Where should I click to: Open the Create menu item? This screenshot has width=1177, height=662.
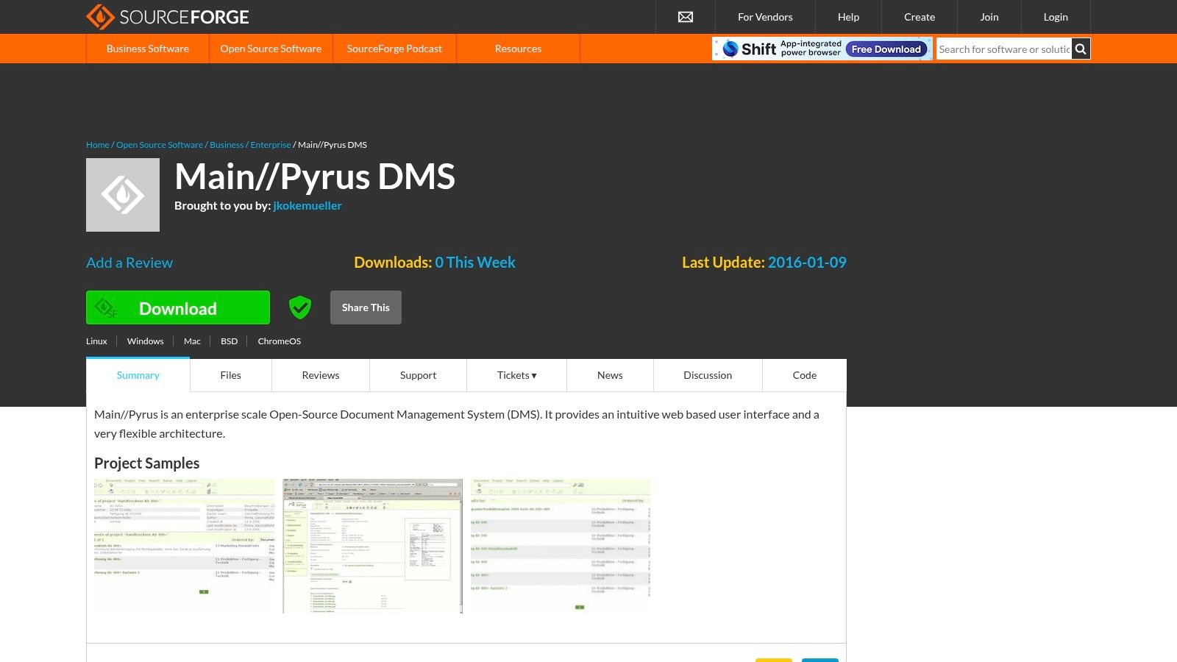920,17
